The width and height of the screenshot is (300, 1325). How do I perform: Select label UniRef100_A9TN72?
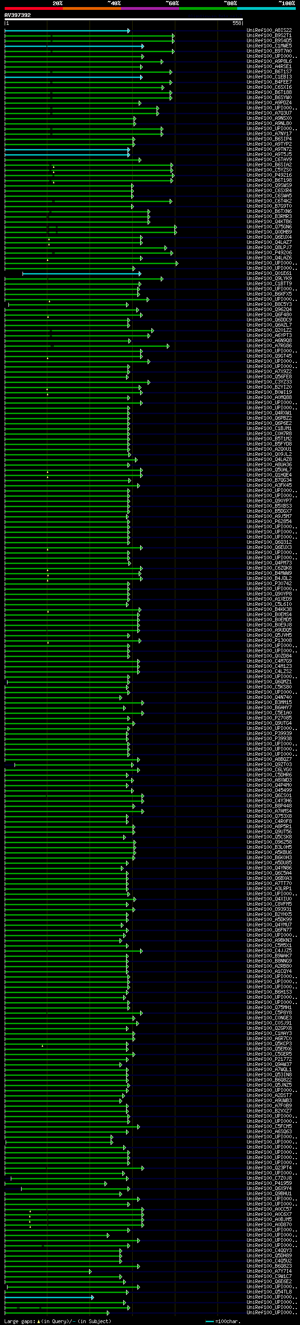269,149
